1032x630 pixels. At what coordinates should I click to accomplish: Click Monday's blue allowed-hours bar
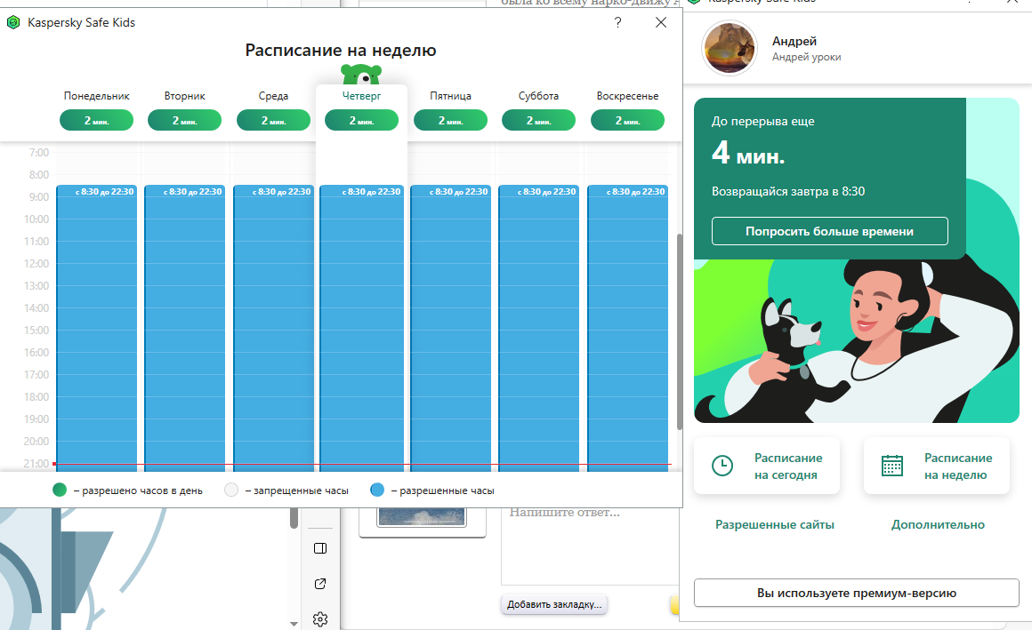pos(97,328)
